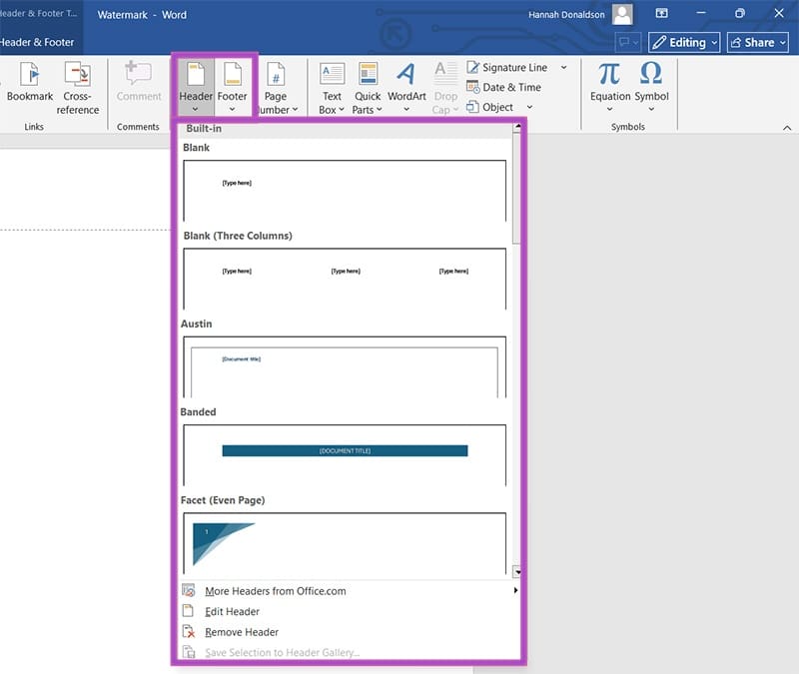The height and width of the screenshot is (674, 799).
Task: Open More Headers from Office.com
Action: pyautogui.click(x=275, y=590)
